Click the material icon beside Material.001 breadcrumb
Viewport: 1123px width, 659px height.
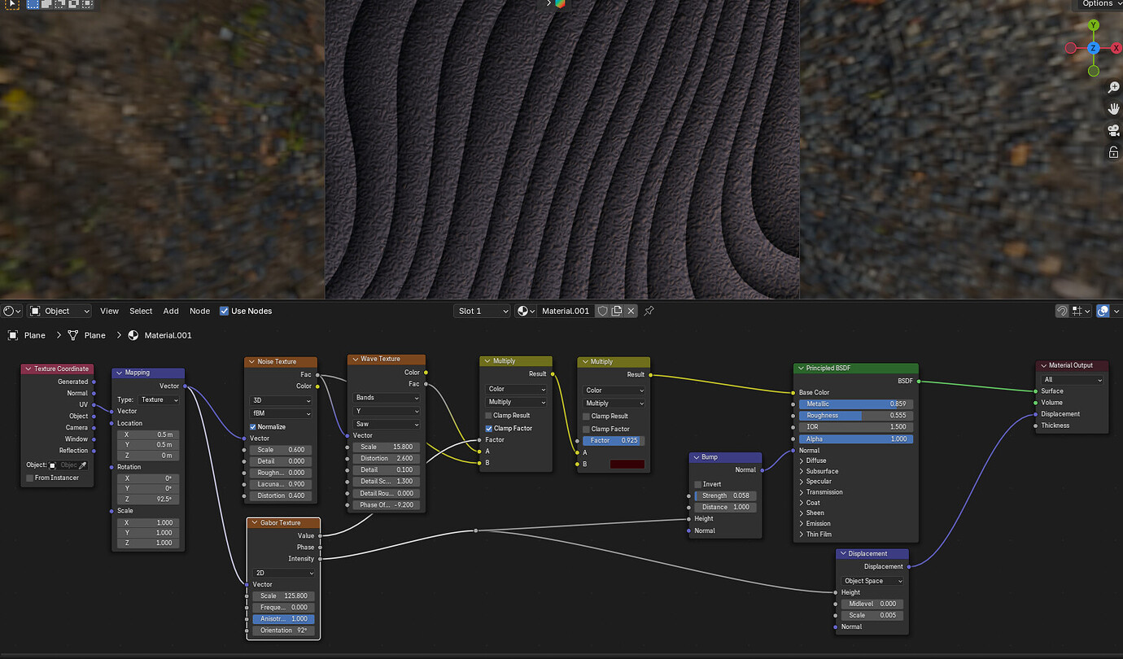pos(133,335)
